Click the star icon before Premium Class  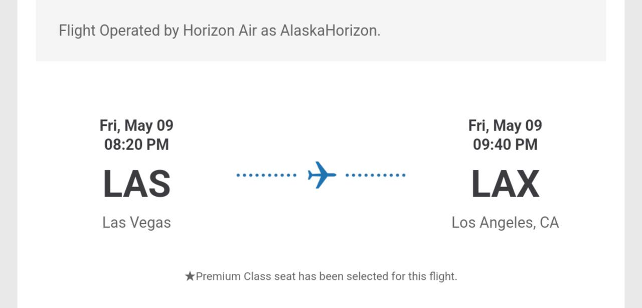[x=190, y=276]
